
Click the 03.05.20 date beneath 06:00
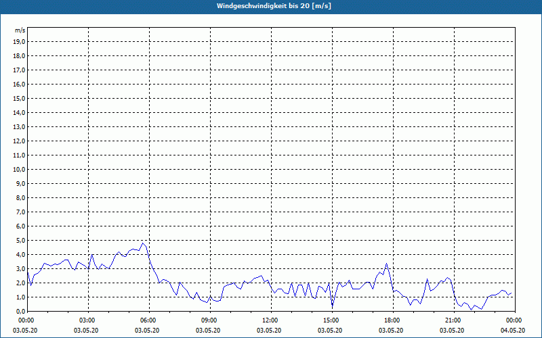pyautogui.click(x=147, y=331)
